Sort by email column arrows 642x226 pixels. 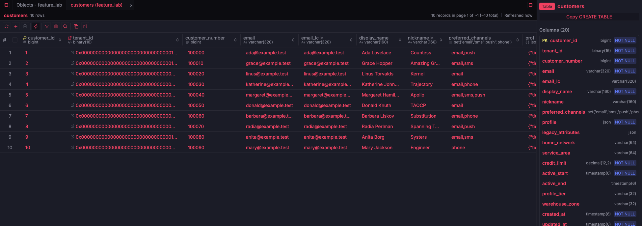click(293, 40)
